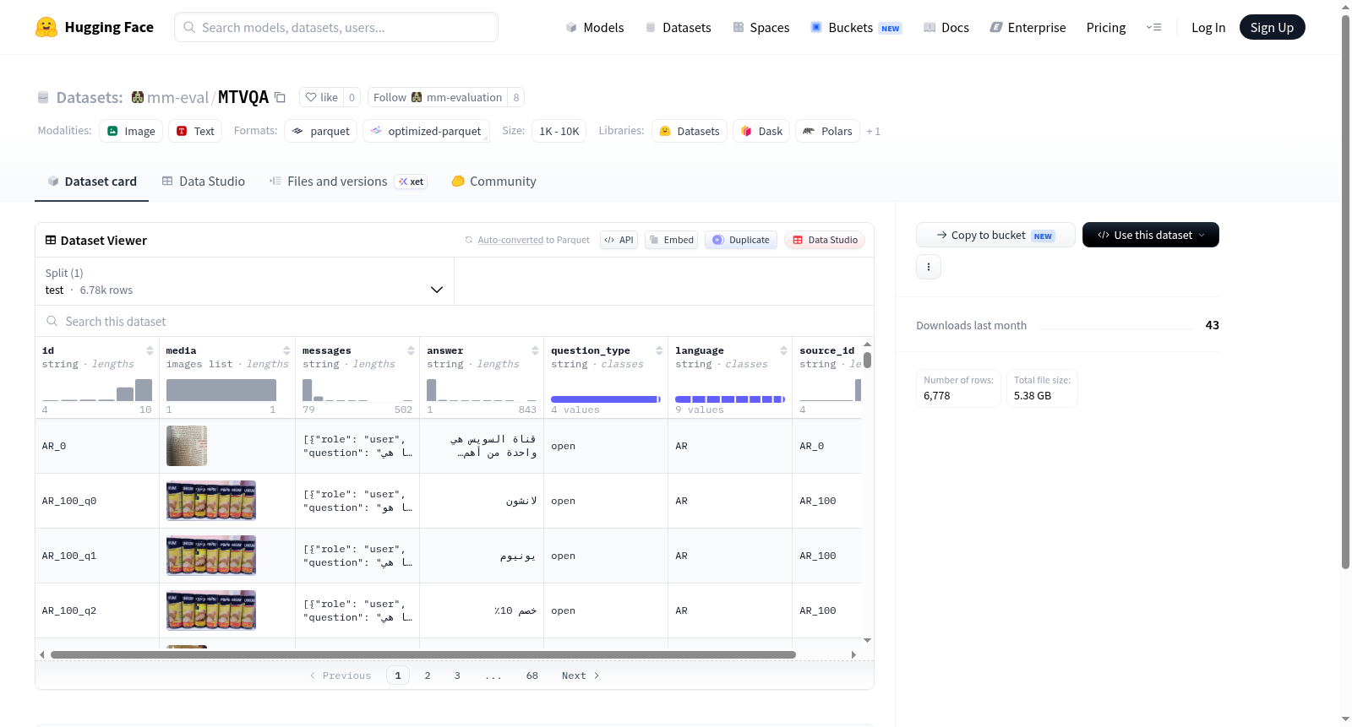The height and width of the screenshot is (727, 1352).
Task: Click the Embed button
Action: coord(672,240)
